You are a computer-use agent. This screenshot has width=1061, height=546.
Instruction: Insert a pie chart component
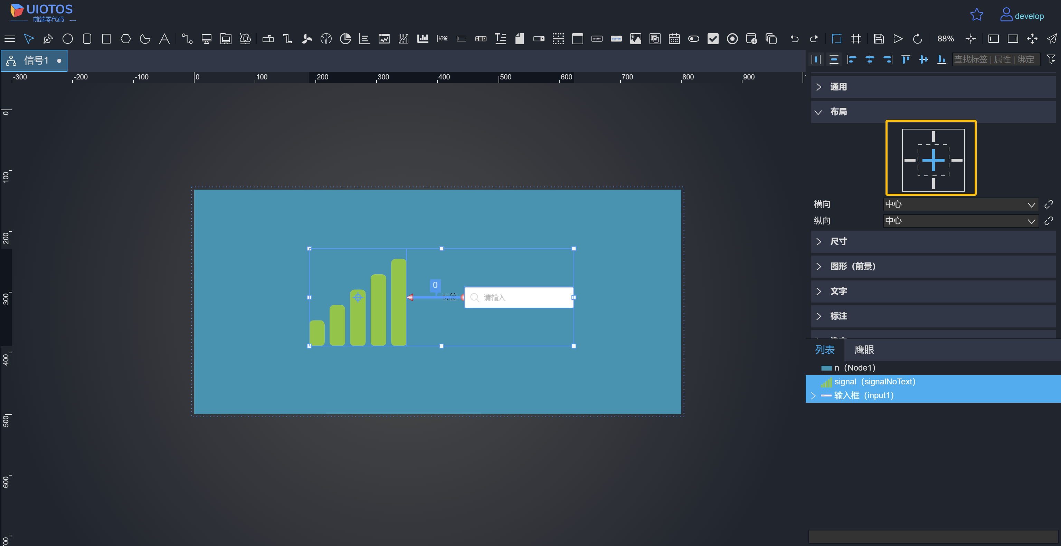click(345, 39)
